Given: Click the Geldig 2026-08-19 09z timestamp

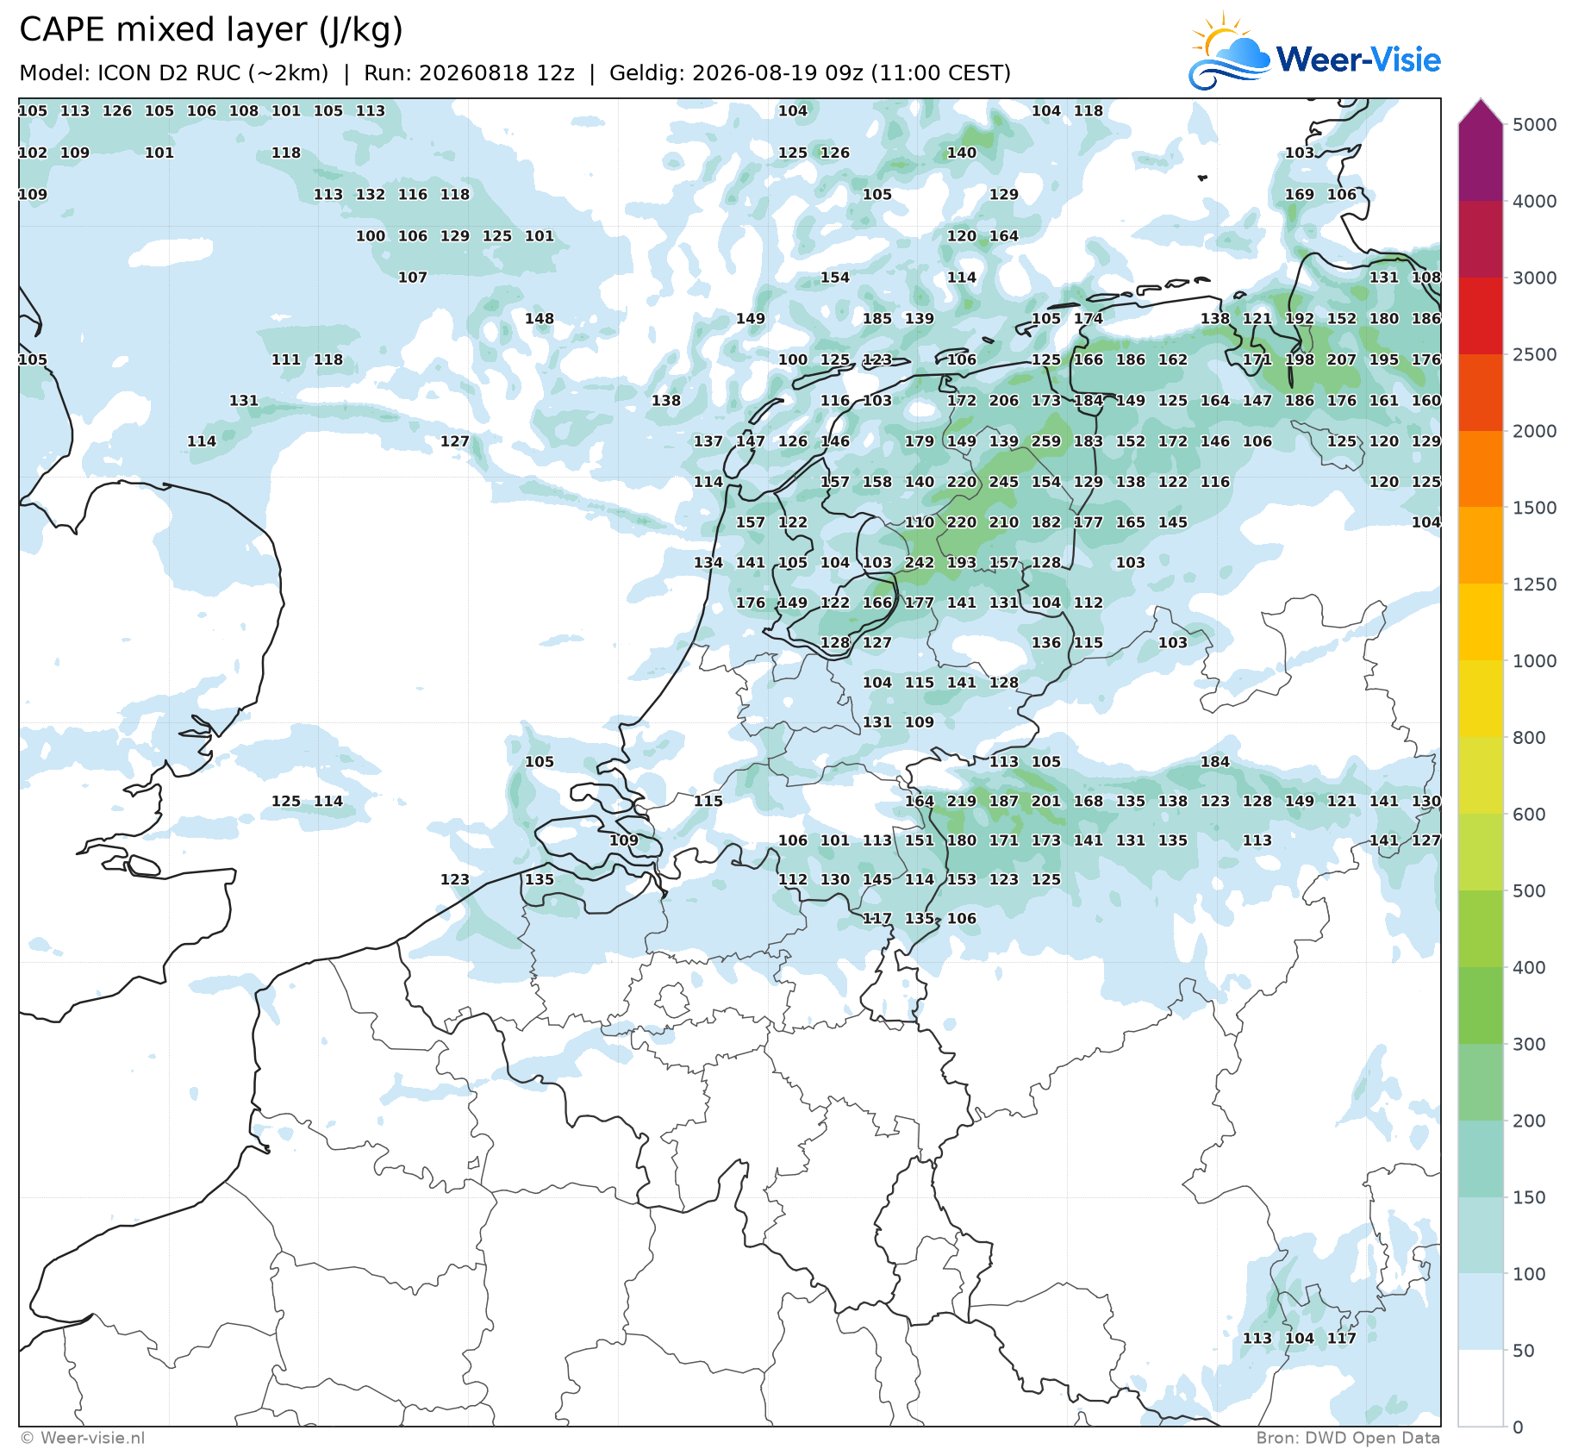Looking at the screenshot, I should point(810,73).
